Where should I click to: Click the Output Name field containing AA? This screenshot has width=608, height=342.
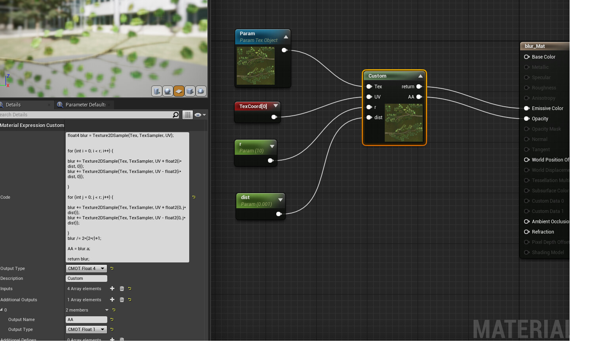coord(86,319)
